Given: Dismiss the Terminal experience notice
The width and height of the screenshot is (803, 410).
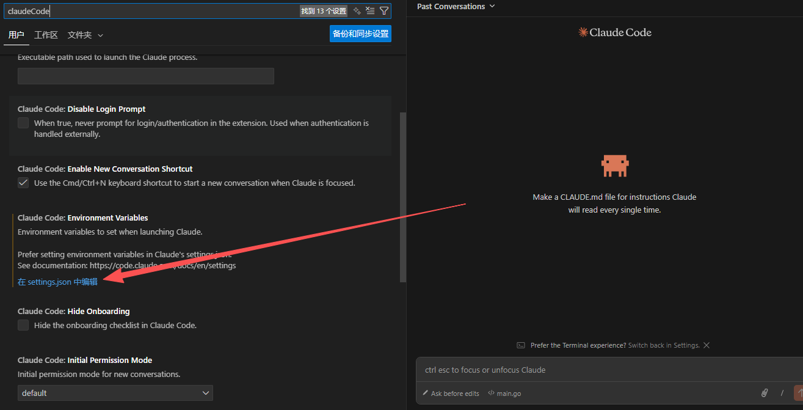Looking at the screenshot, I should pyautogui.click(x=707, y=345).
